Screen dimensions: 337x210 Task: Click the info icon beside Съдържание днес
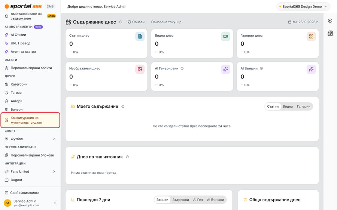point(121,22)
